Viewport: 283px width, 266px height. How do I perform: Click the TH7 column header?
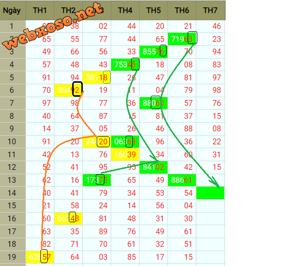tap(210, 10)
